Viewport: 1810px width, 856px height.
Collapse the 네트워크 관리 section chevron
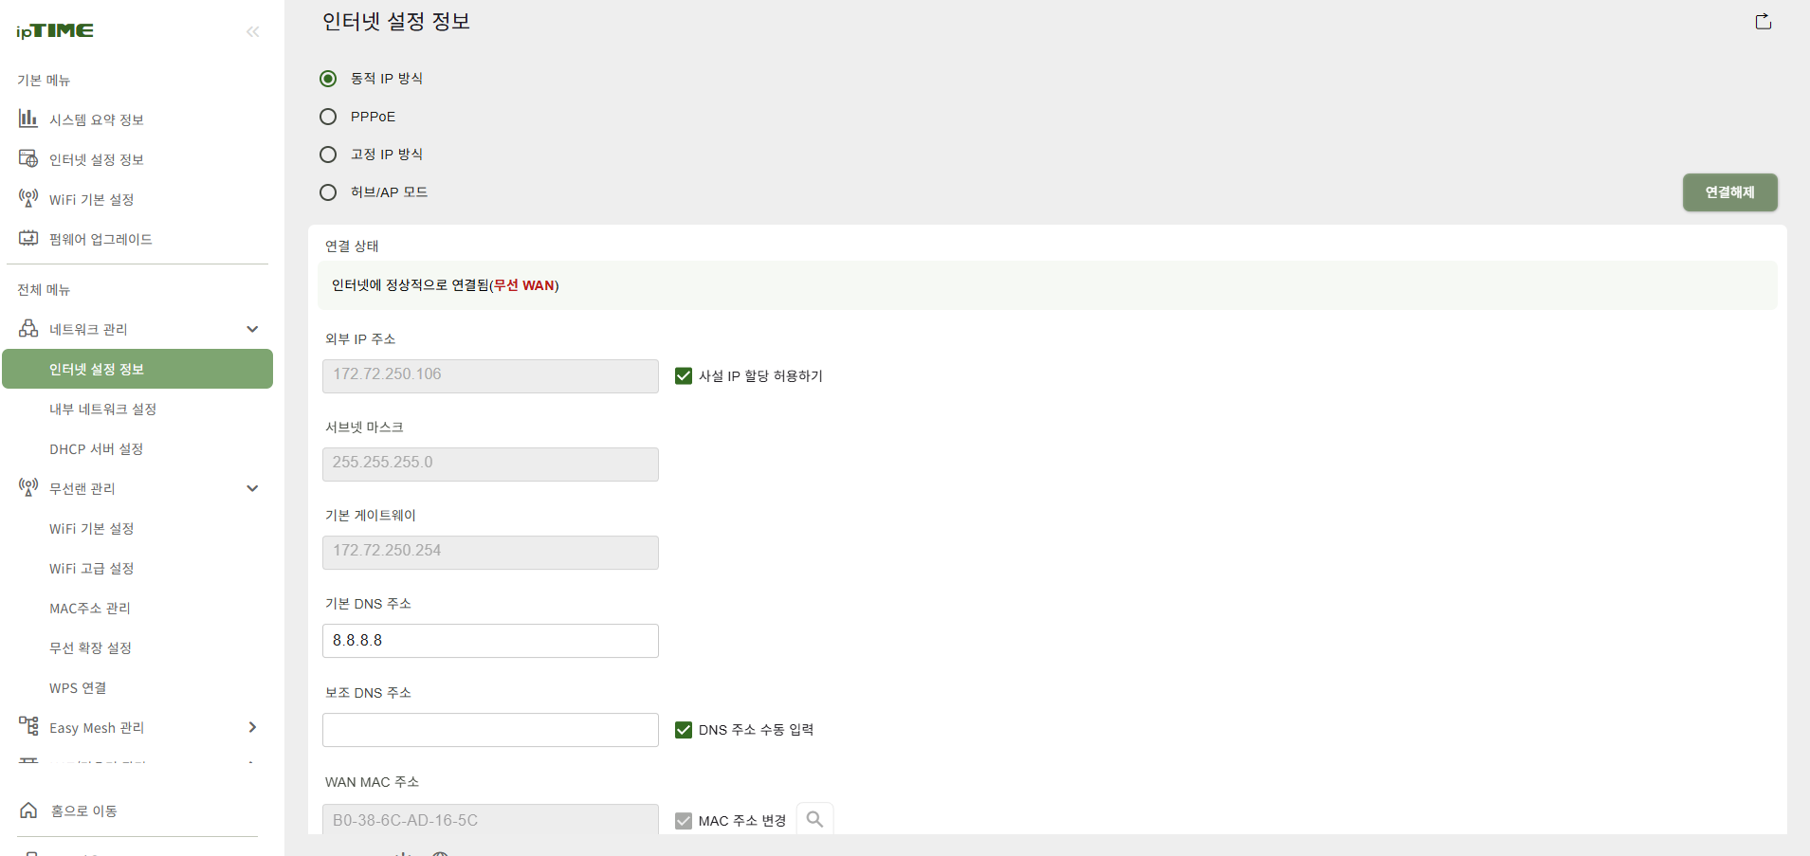252,329
